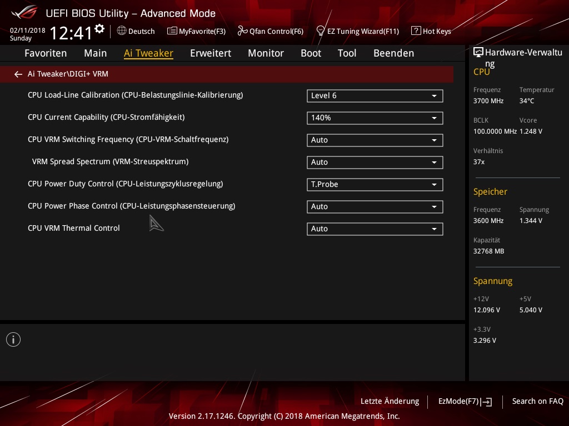
Task: Click the Ai Tweaker\DIGI+ VRM breadcrumb
Action: click(68, 74)
